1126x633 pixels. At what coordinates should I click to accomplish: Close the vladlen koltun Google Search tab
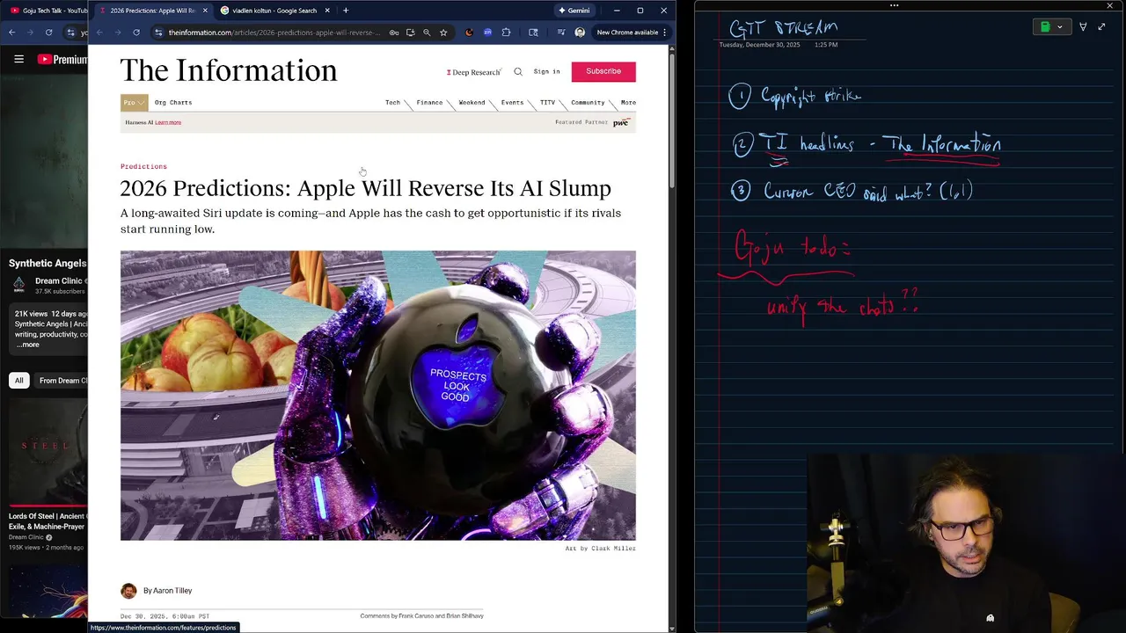[x=327, y=11]
